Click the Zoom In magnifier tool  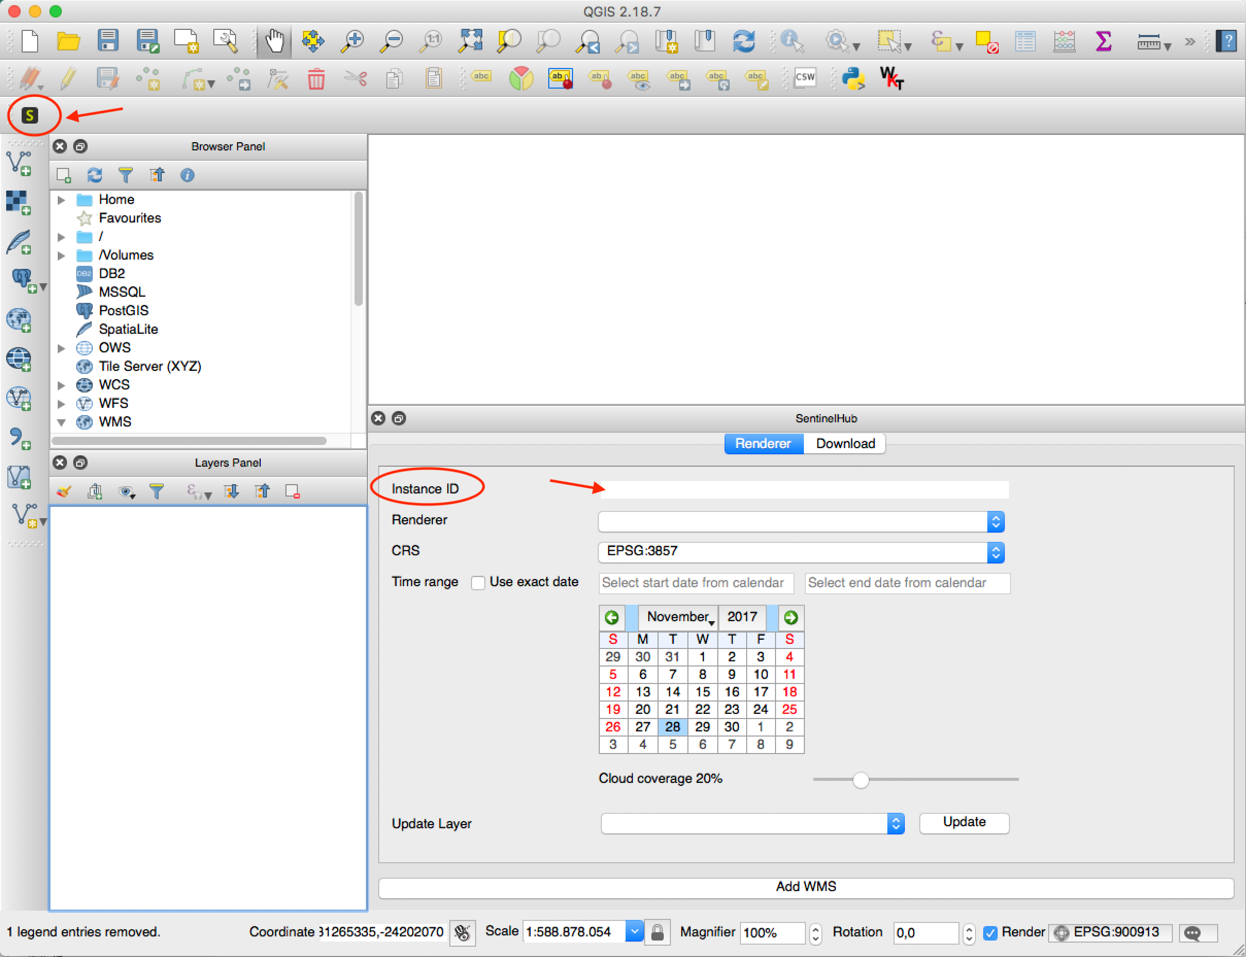coord(352,41)
